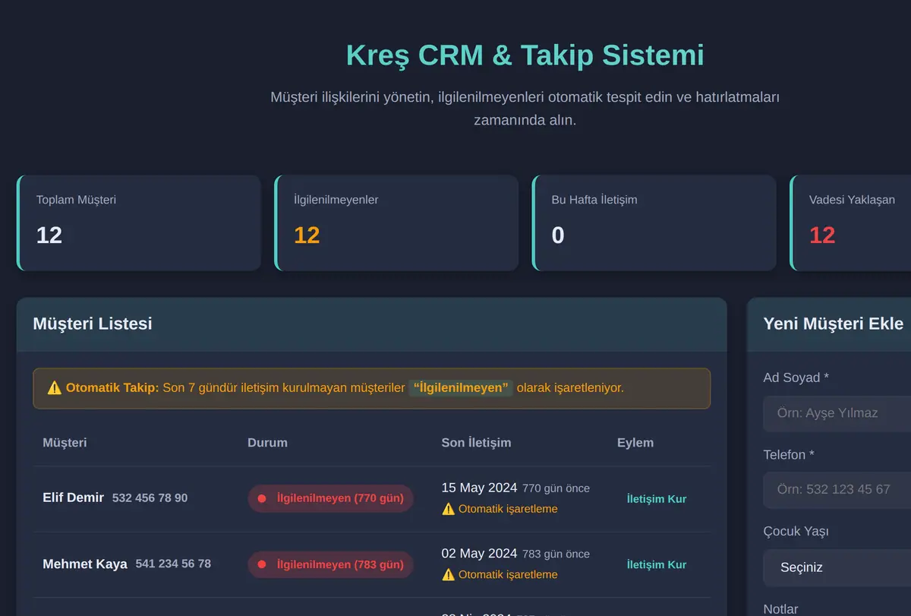Click the Telefon input field
The width and height of the screenshot is (911, 616).
(837, 490)
